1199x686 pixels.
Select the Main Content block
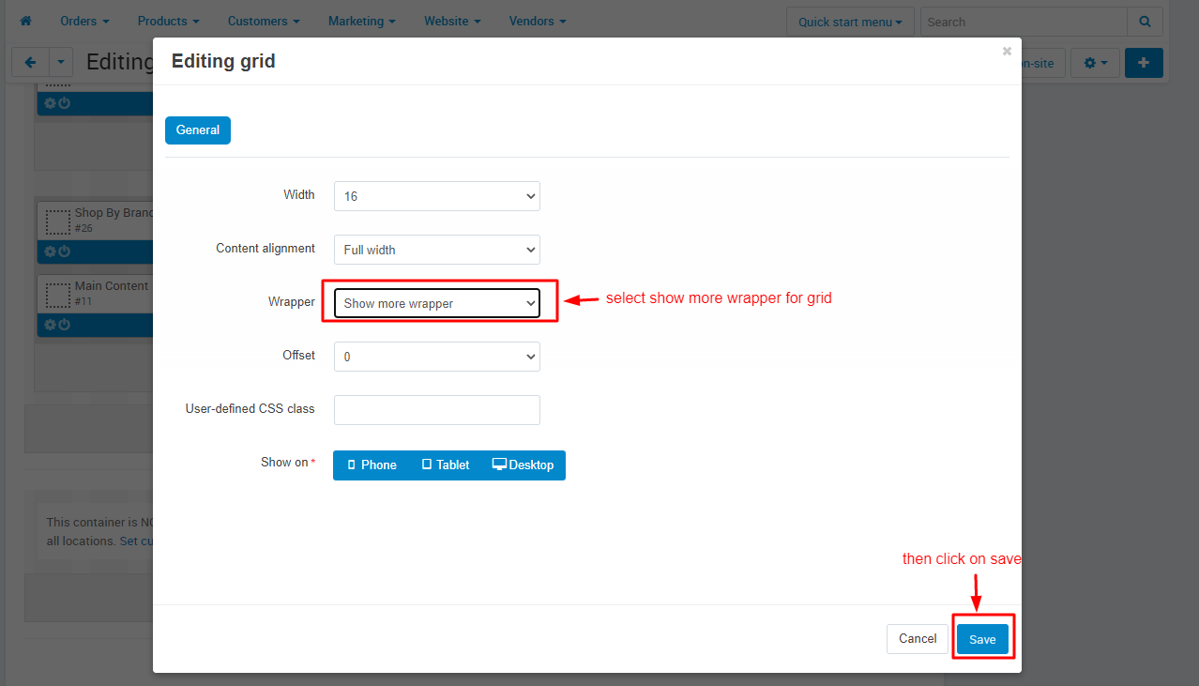pos(95,294)
